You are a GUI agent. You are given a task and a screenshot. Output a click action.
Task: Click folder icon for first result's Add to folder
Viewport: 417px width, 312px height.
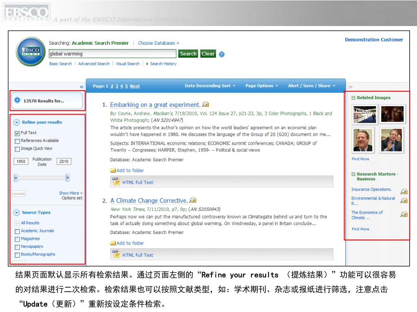click(113, 170)
